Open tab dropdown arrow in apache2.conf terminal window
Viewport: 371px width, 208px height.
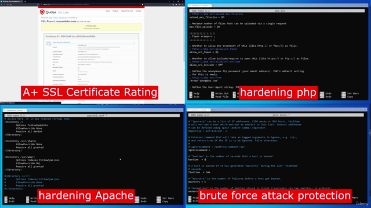tap(31, 110)
